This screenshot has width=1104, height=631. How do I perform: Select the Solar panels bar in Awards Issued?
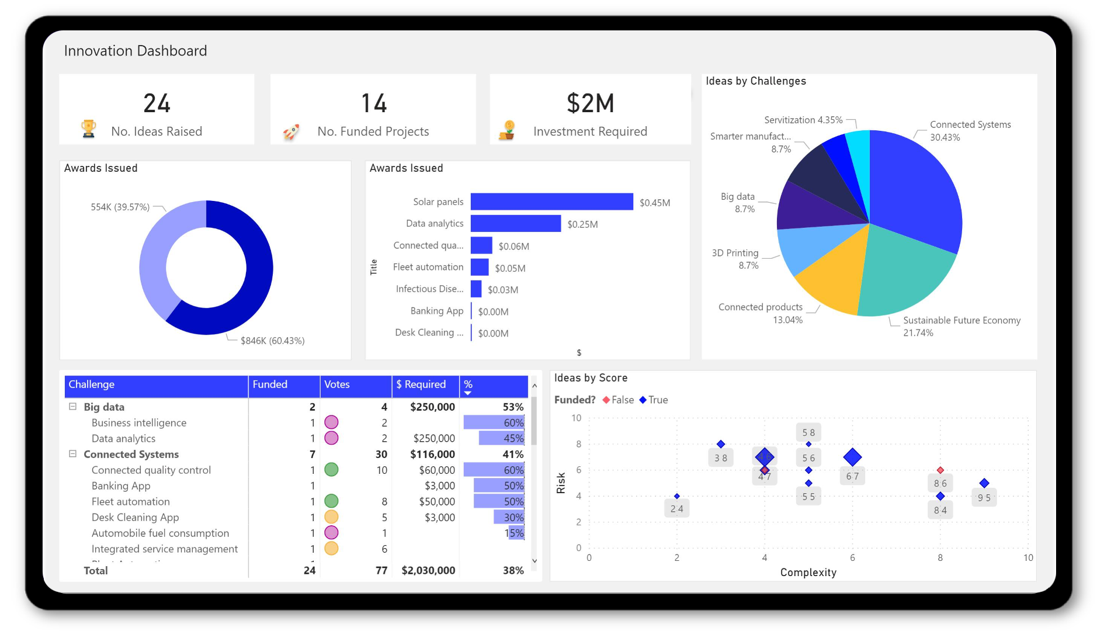(551, 201)
